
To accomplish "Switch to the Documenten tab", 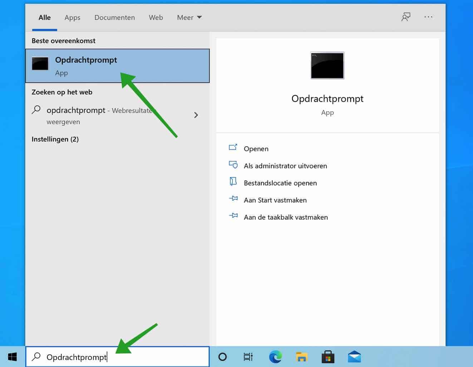I will pyautogui.click(x=114, y=17).
